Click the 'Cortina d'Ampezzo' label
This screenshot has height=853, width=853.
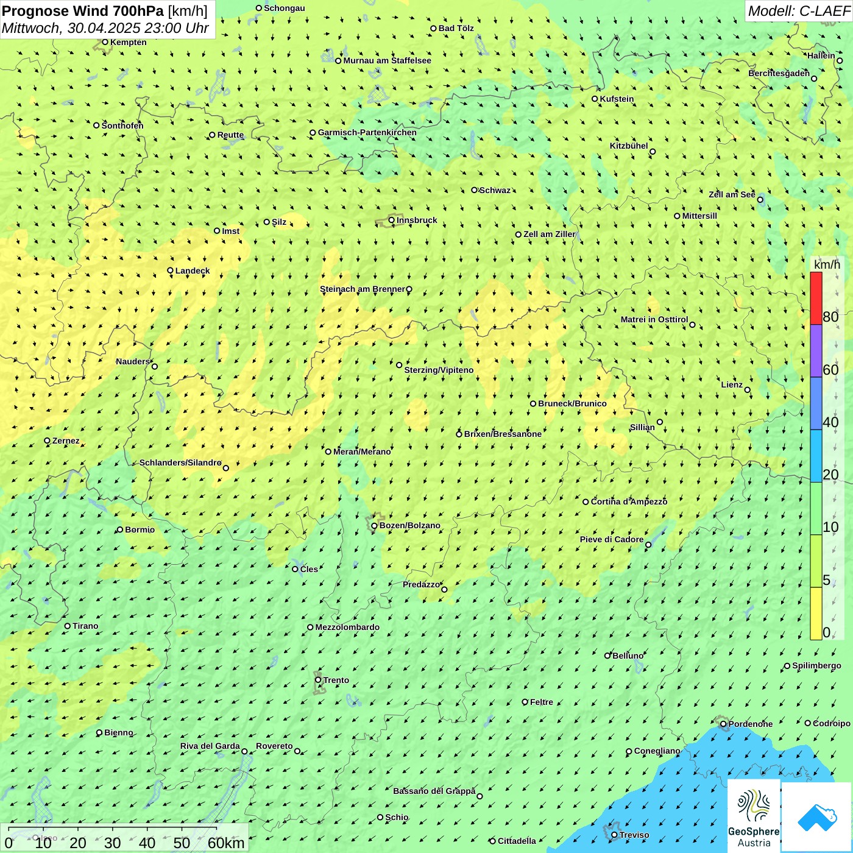pyautogui.click(x=629, y=501)
